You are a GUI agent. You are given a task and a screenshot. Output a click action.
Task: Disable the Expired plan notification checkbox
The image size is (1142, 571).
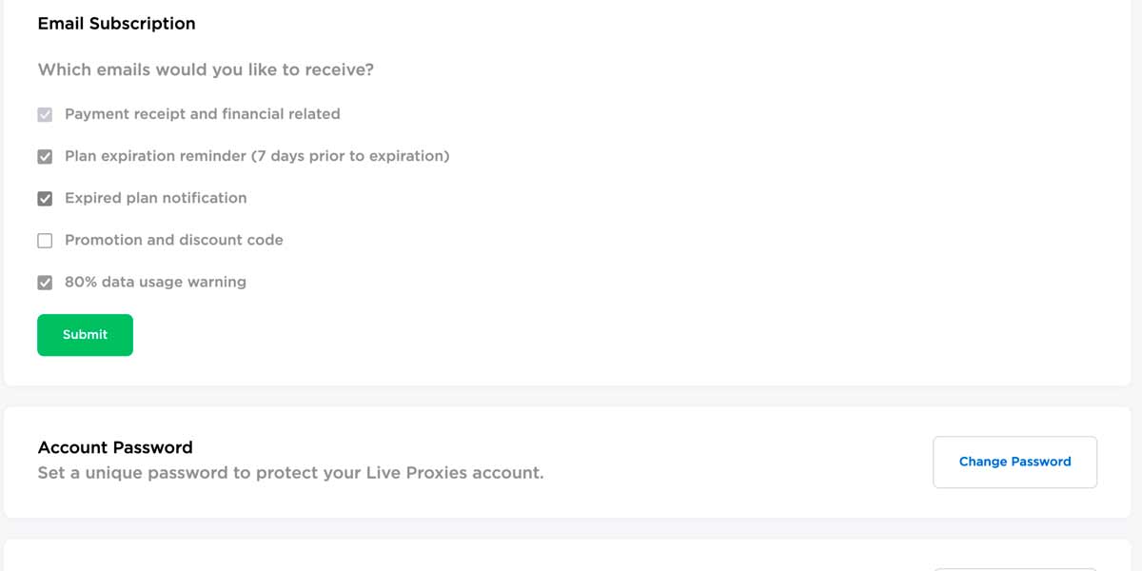click(x=45, y=199)
